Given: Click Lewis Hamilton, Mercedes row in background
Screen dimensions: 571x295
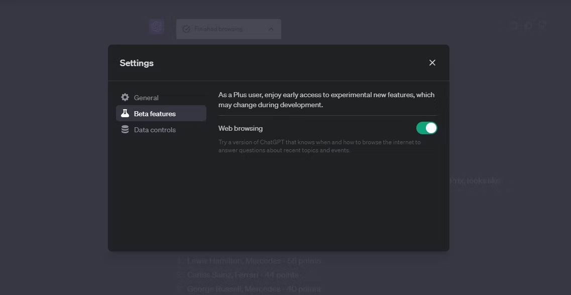Looking at the screenshot, I should coord(254,261).
